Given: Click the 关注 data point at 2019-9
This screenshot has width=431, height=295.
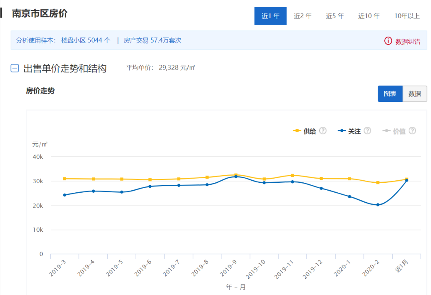Looking at the screenshot, I should pos(236,176).
